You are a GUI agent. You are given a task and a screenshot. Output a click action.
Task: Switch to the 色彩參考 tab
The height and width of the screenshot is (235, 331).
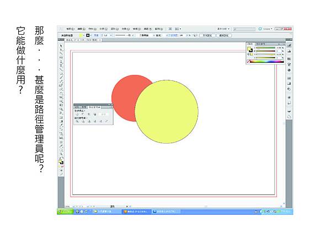click(x=260, y=44)
